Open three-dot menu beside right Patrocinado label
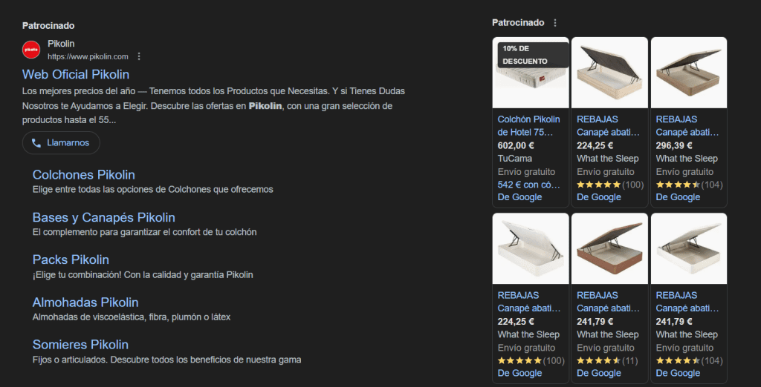Viewport: 761px width, 387px height. (555, 23)
